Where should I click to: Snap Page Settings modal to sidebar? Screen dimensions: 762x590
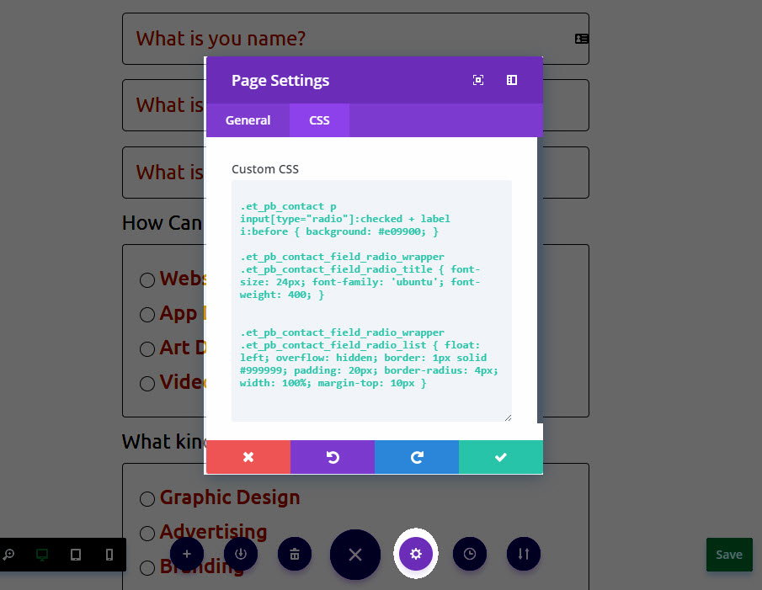point(512,80)
